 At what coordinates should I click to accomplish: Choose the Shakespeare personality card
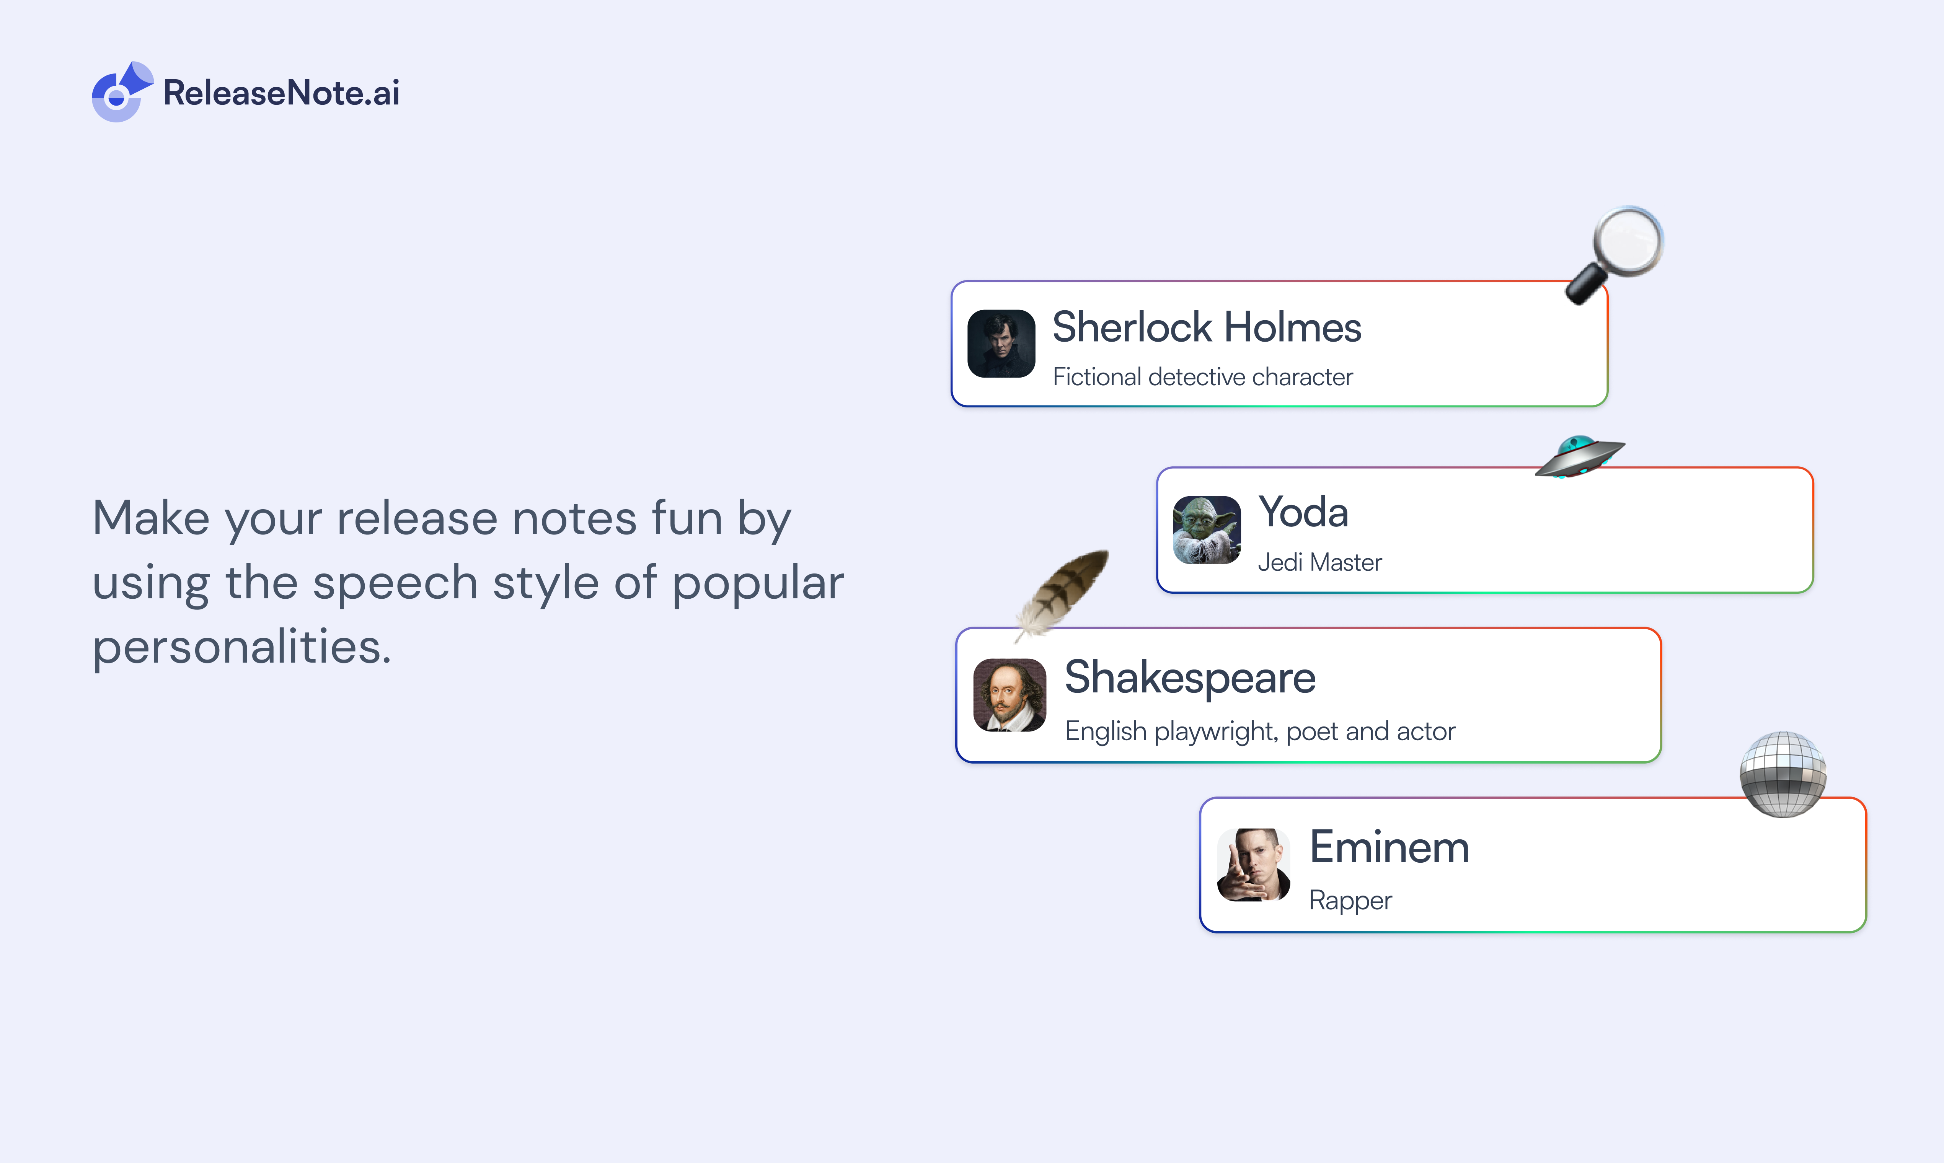pyautogui.click(x=1308, y=695)
